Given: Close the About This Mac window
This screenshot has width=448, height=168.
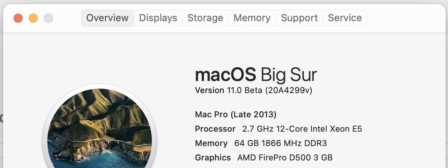Looking at the screenshot, I should tap(18, 18).
